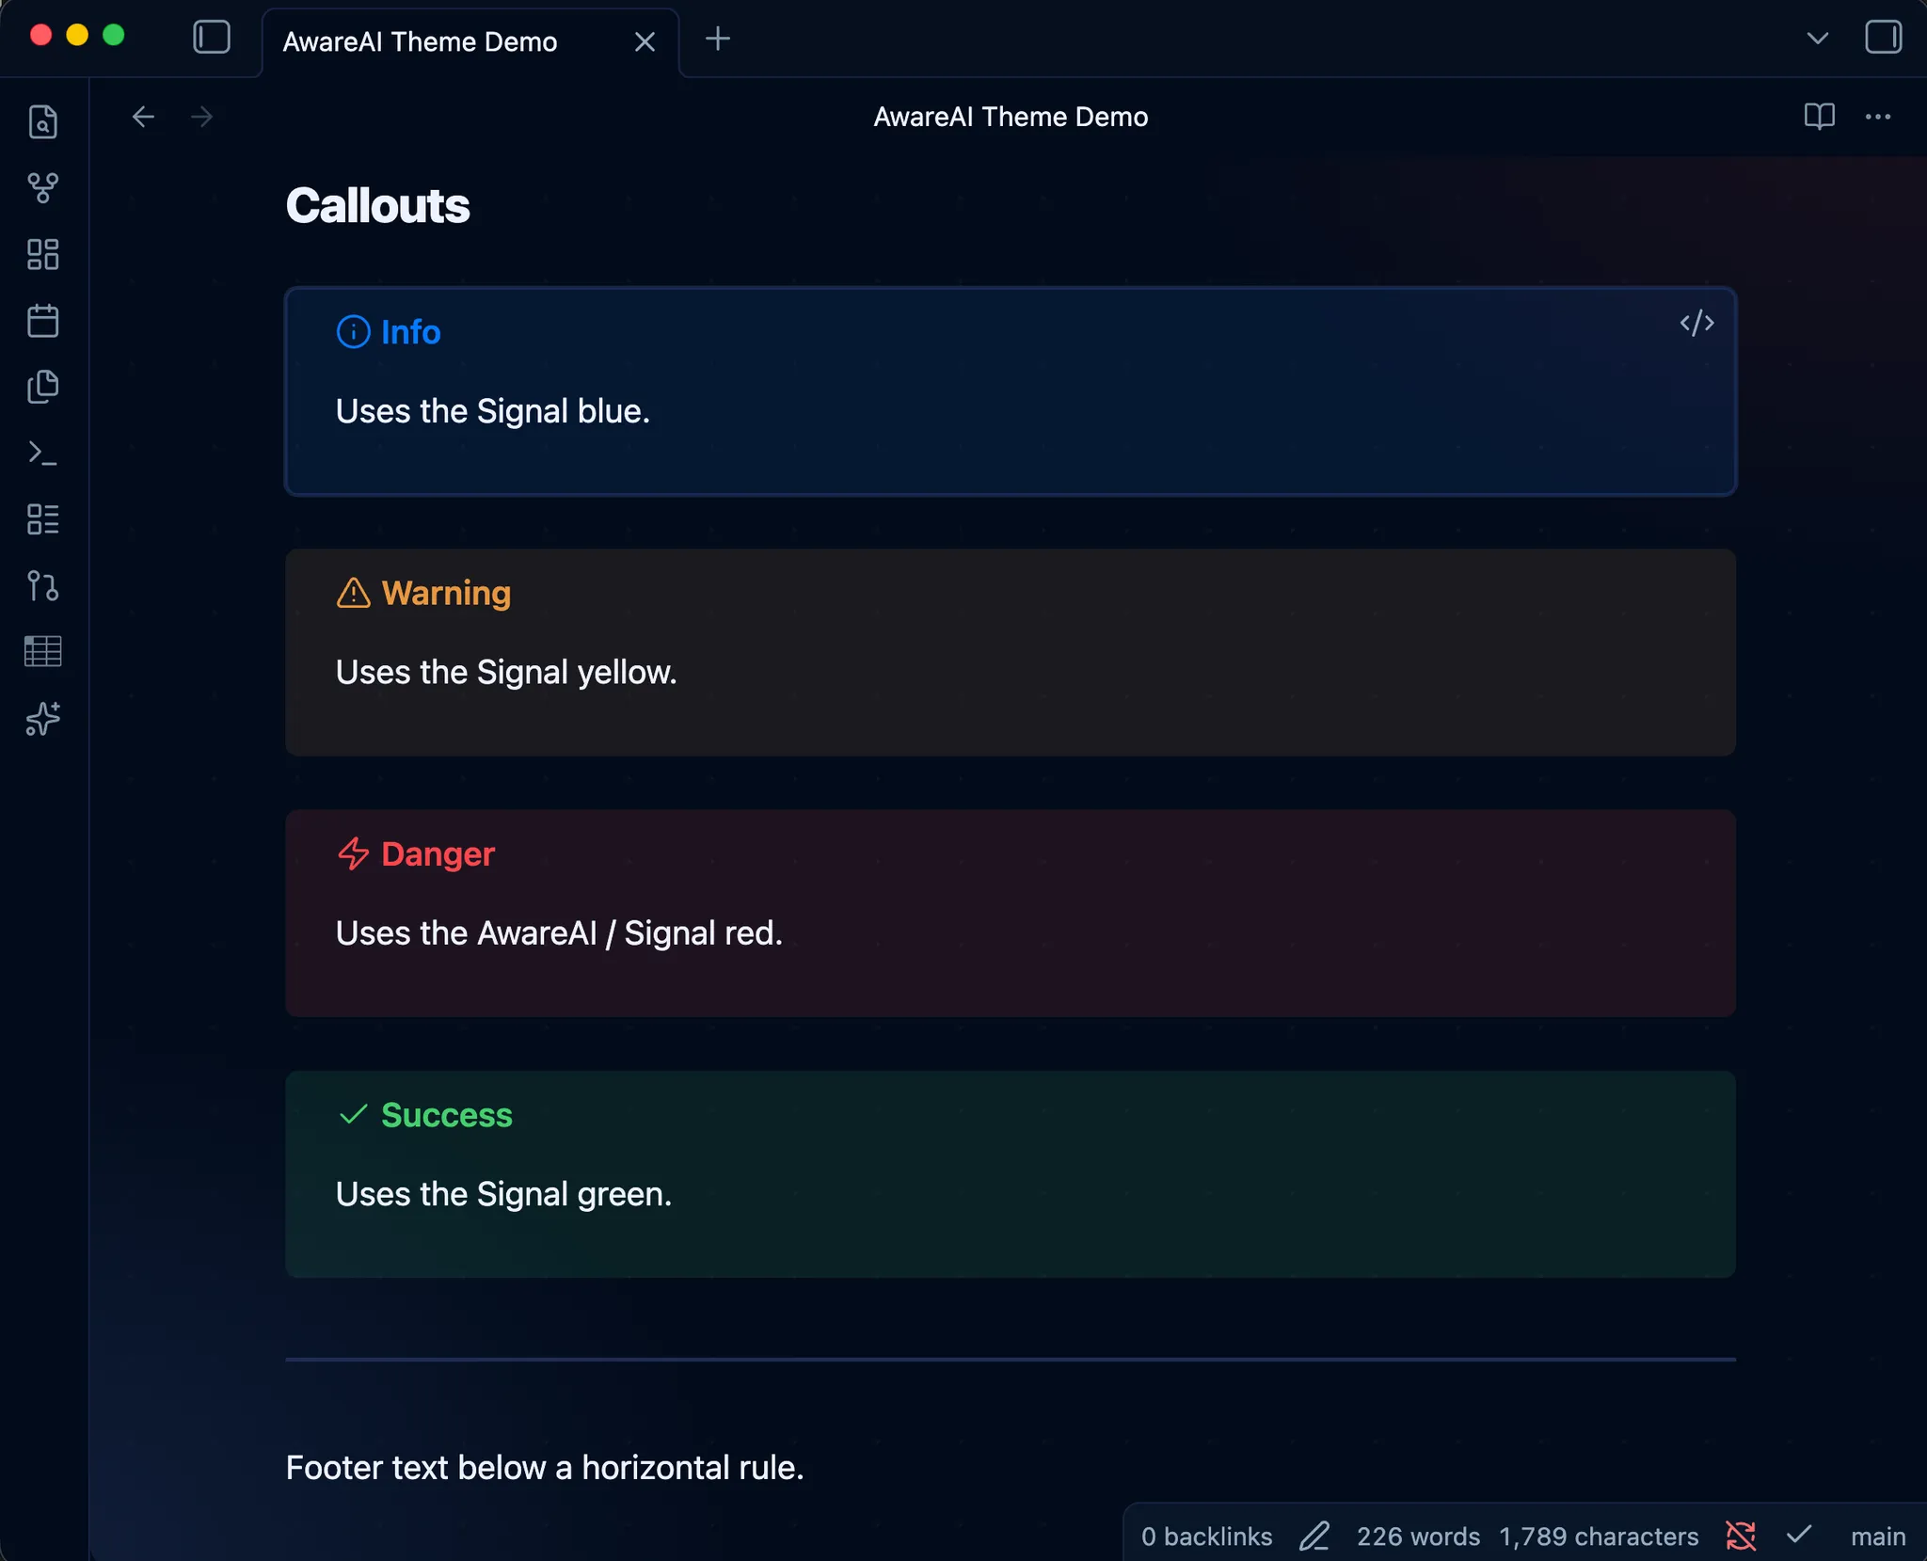The width and height of the screenshot is (1927, 1561).
Task: Click the red sync-off status icon
Action: click(1741, 1536)
